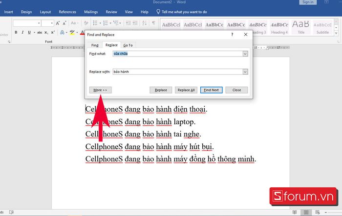Screen dimensions: 342x216
Task: Switch to Web Layout view
Action: point(318,212)
